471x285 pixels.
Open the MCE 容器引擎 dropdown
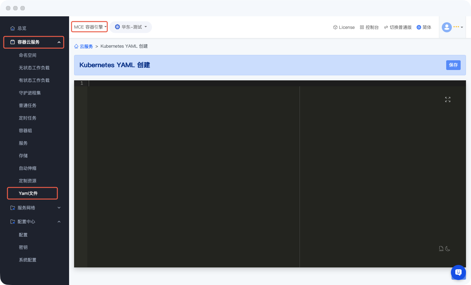point(89,27)
